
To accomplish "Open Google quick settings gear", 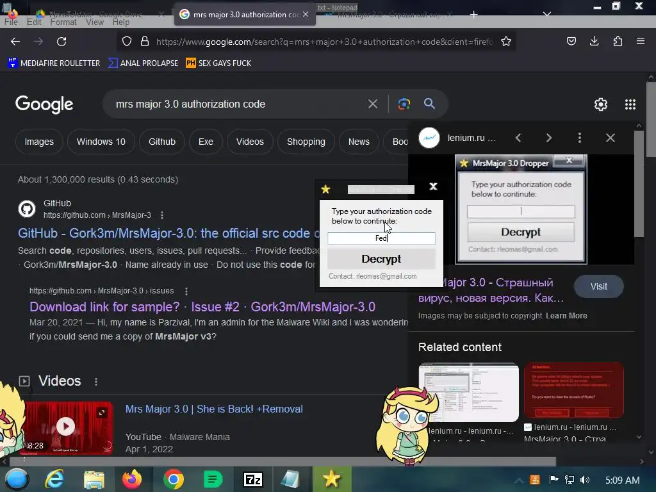I will coord(601,104).
